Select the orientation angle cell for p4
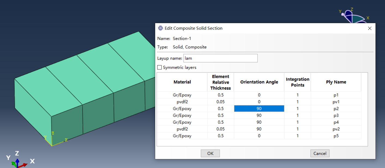Image resolution: width=385 pixels, height=168 pixels. point(259,122)
